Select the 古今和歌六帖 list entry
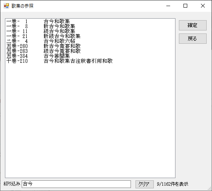The height and width of the screenshot is (191, 212). pyautogui.click(x=90, y=41)
